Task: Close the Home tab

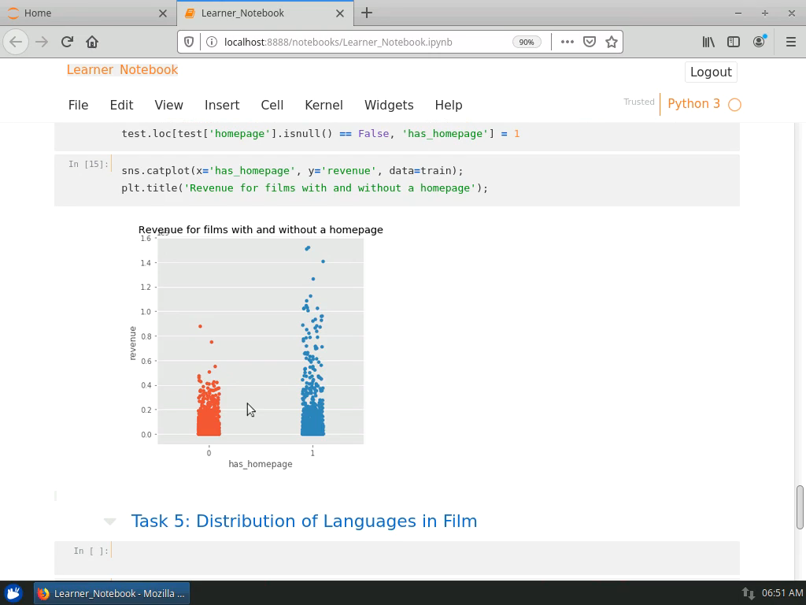Action: click(x=162, y=13)
